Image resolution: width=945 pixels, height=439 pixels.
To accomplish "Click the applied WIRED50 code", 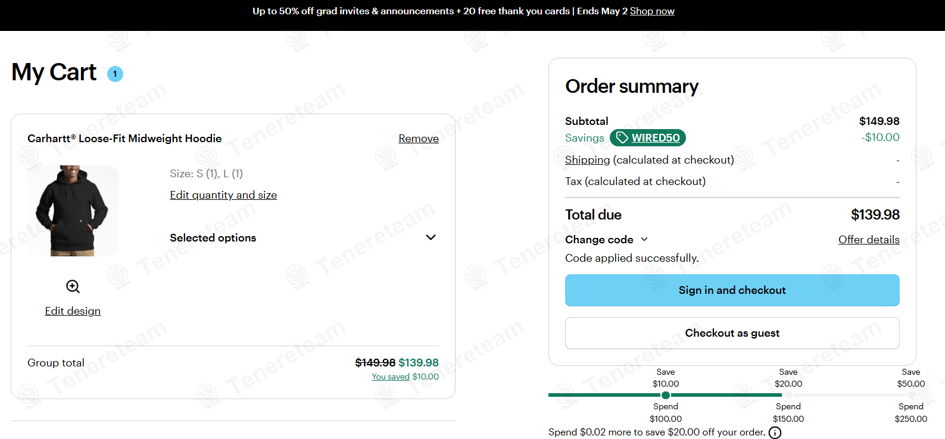I will [x=654, y=137].
